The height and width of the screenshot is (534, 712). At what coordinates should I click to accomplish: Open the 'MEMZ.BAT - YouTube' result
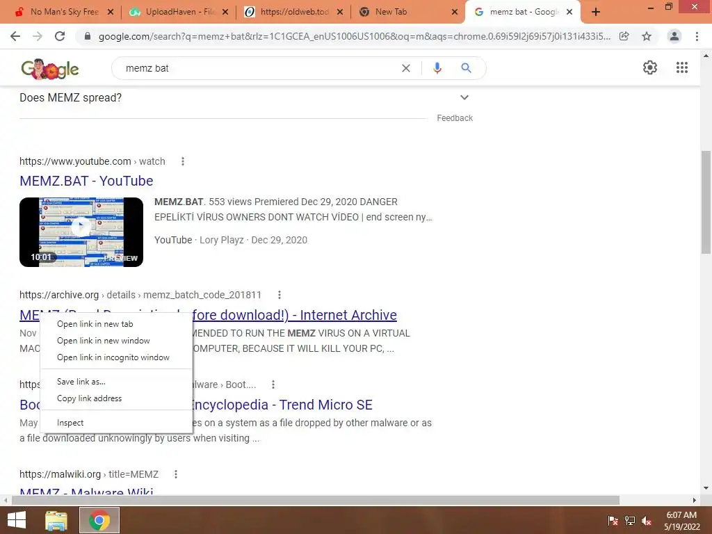tap(86, 181)
